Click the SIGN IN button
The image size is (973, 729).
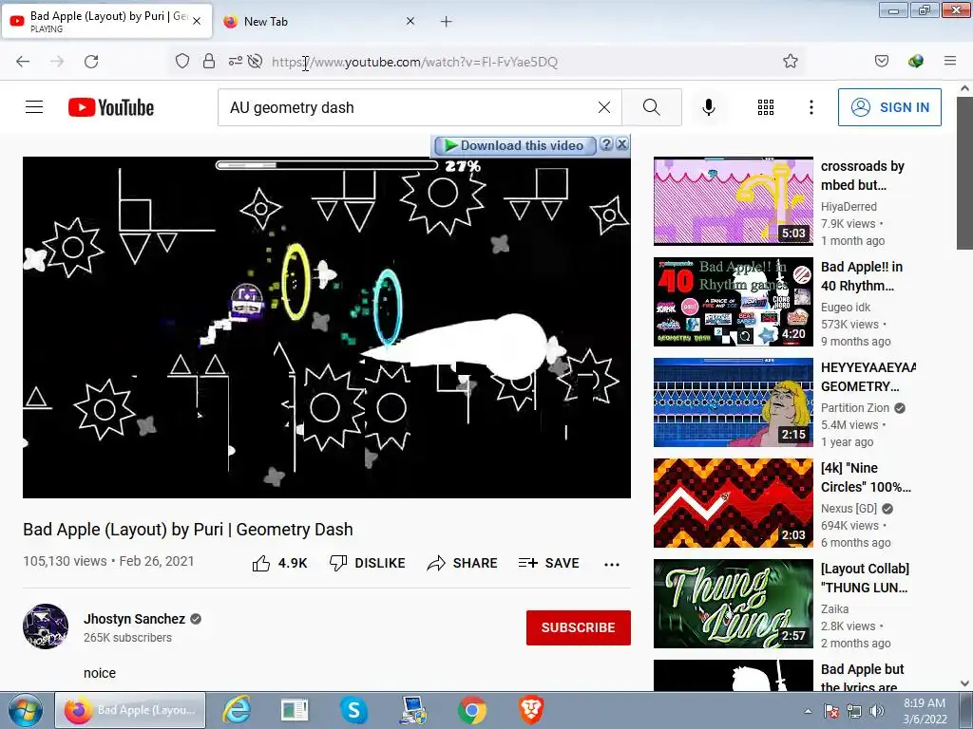[x=889, y=107]
